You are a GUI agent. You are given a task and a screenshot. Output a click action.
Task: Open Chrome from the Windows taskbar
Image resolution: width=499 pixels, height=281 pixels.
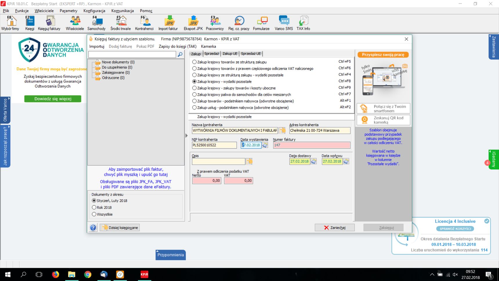(x=88, y=274)
